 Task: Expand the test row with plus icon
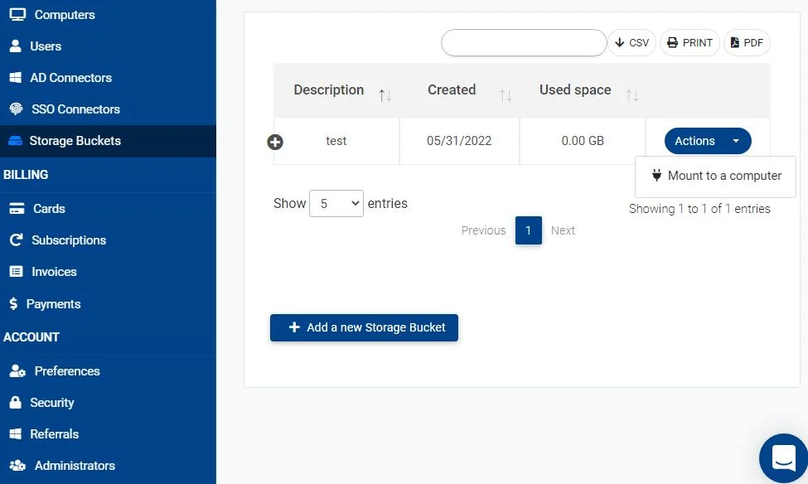point(275,142)
